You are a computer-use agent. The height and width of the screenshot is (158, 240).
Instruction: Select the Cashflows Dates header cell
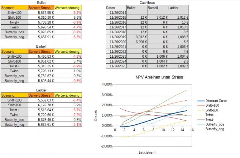pyautogui.click(x=116, y=8)
